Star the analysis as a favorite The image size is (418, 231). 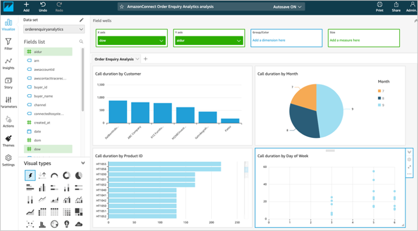[x=122, y=7]
